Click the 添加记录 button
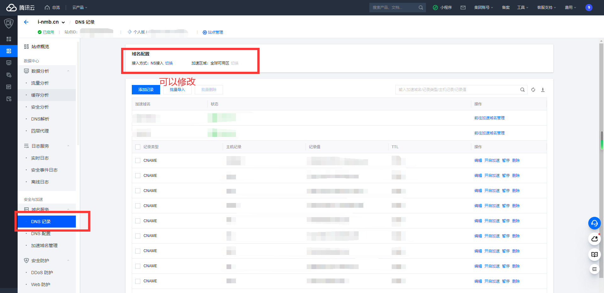The height and width of the screenshot is (293, 604). pyautogui.click(x=146, y=90)
